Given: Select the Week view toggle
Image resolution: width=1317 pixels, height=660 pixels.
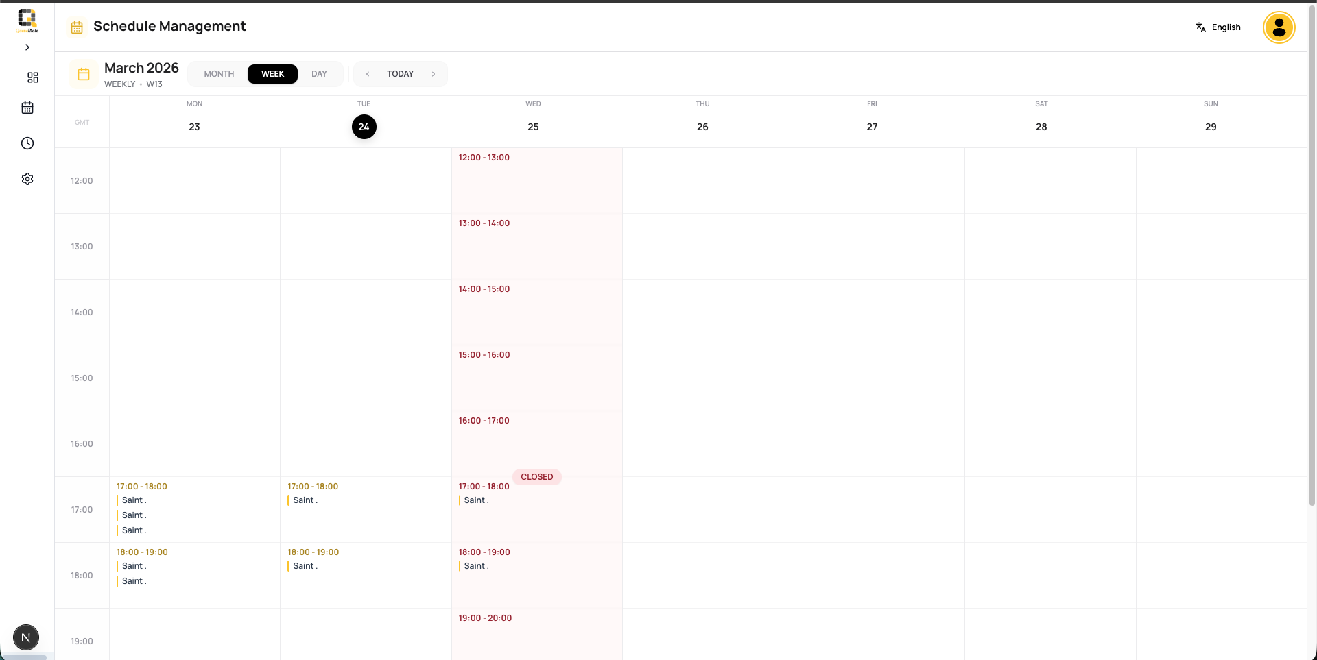Looking at the screenshot, I should point(272,74).
